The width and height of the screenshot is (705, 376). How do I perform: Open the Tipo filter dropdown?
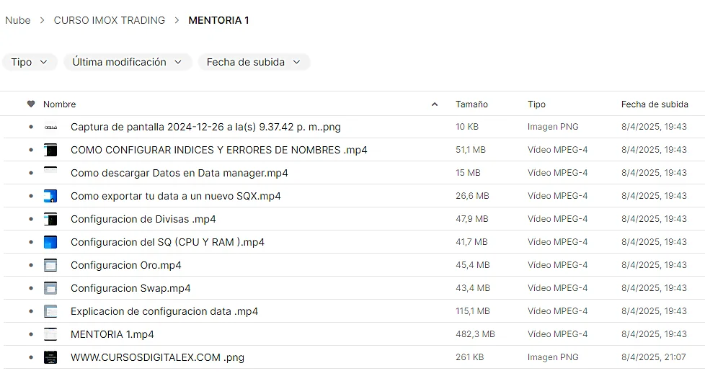(x=30, y=62)
